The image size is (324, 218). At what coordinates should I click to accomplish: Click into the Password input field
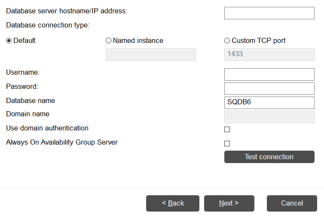tap(269, 88)
